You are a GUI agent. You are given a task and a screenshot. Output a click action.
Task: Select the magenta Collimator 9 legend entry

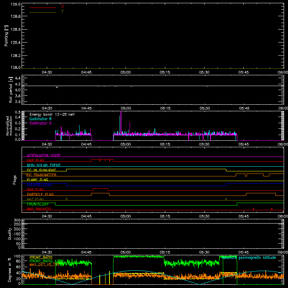pyautogui.click(x=40, y=123)
